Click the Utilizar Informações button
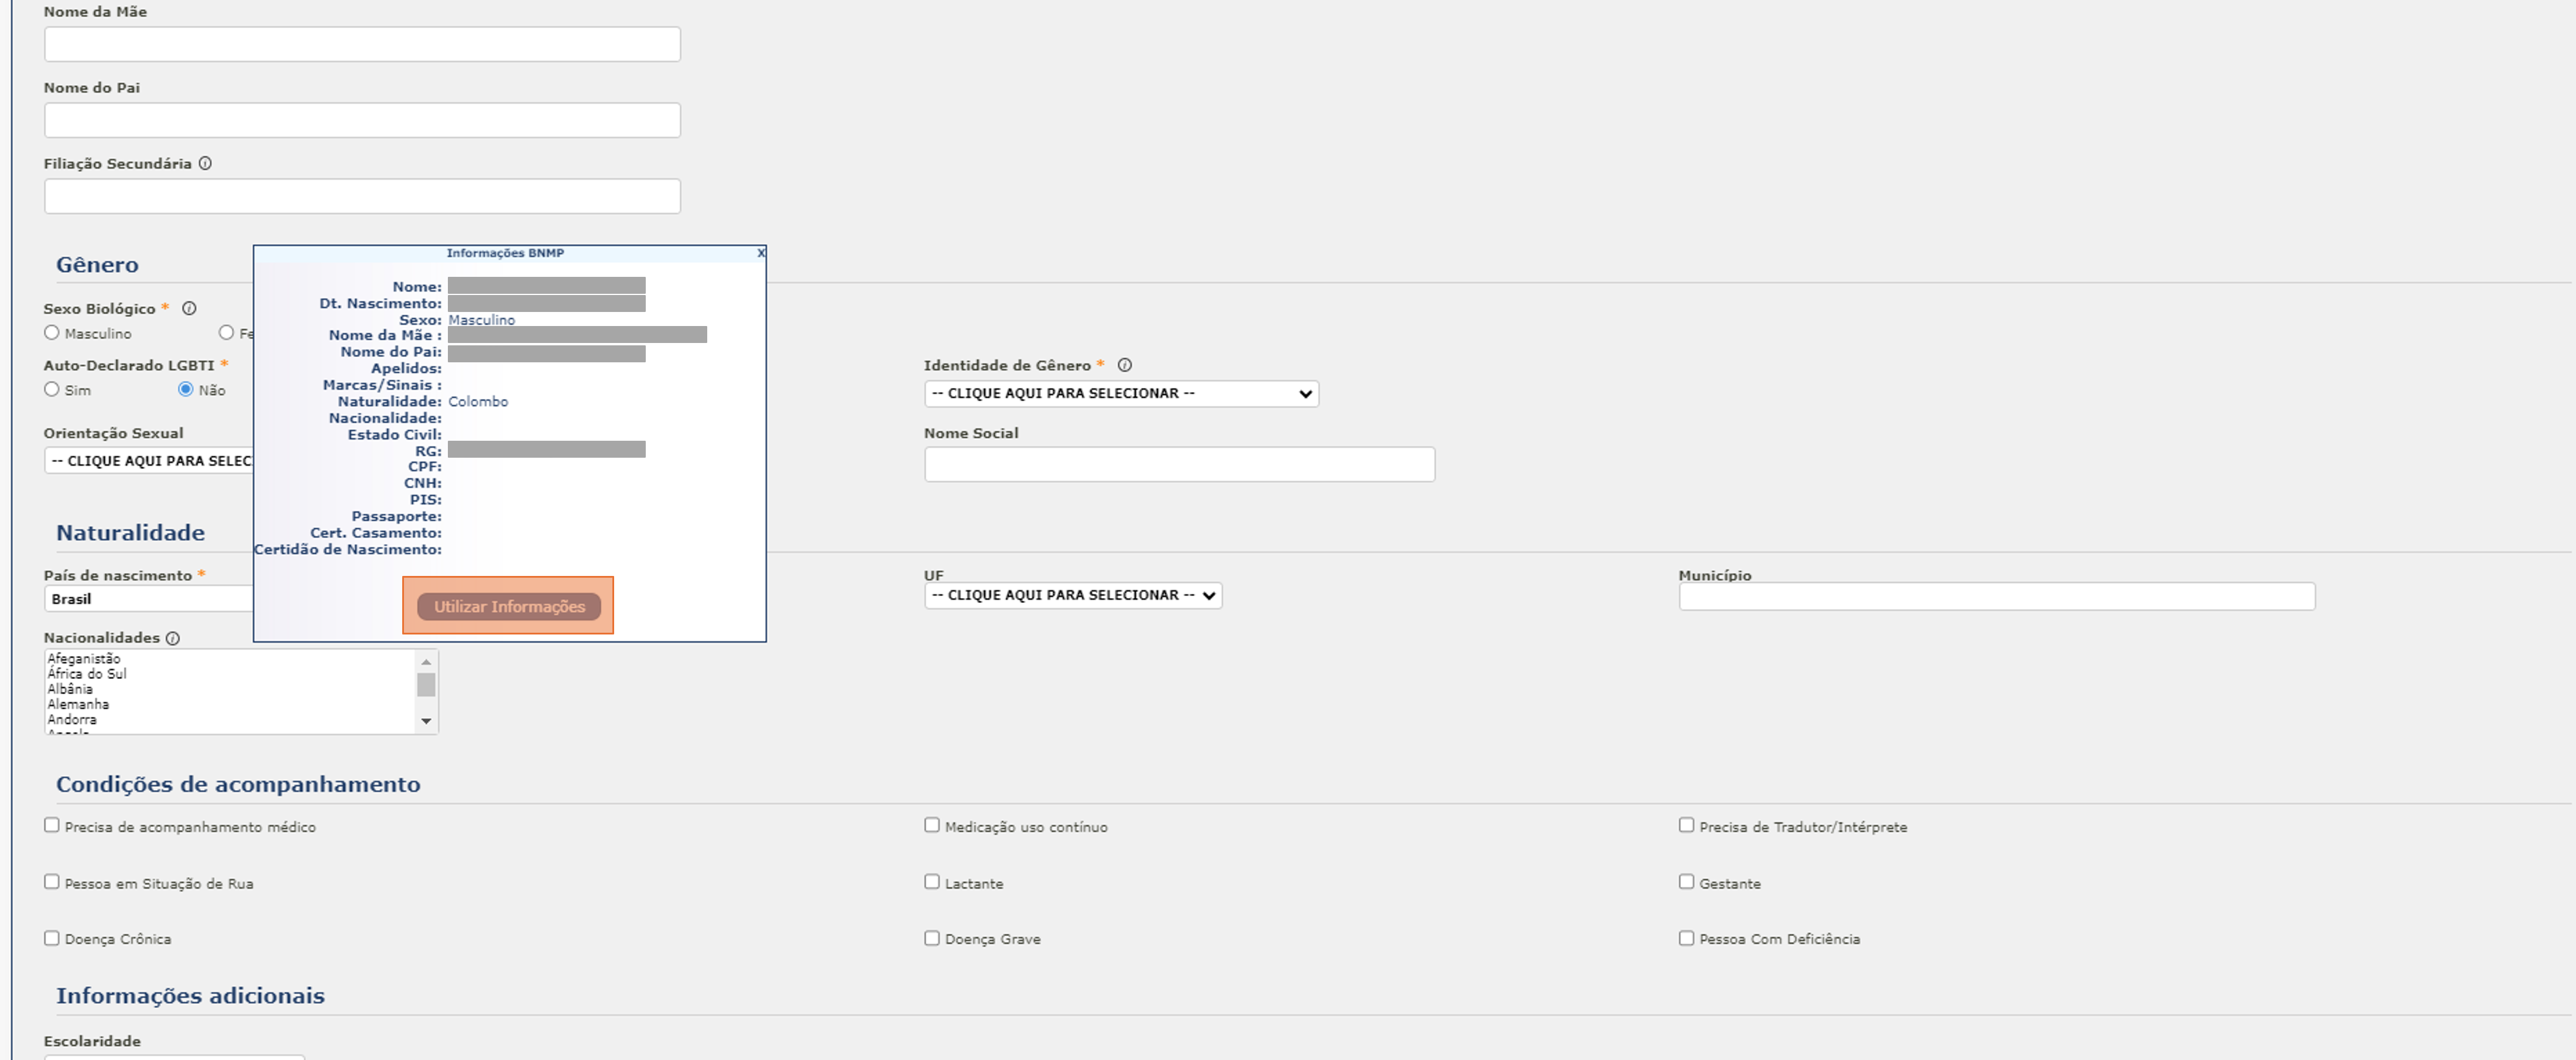 pyautogui.click(x=509, y=606)
